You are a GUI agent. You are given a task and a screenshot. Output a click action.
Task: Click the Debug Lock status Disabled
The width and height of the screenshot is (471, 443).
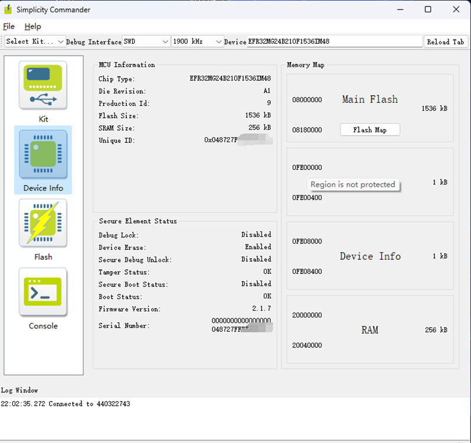(256, 234)
